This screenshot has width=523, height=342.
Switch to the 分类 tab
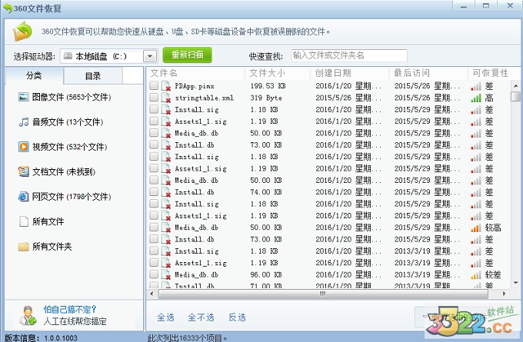34,75
